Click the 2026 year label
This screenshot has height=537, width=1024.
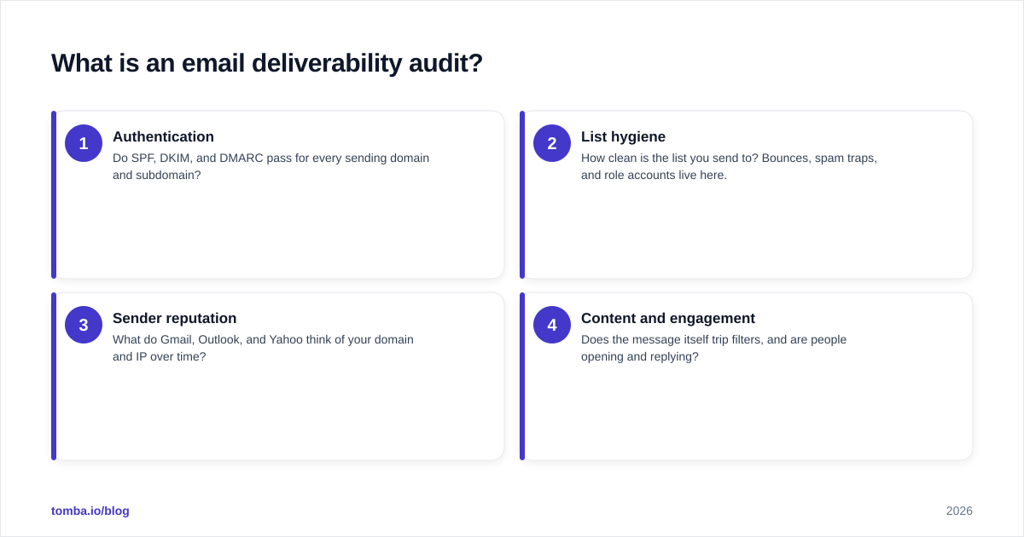(x=959, y=511)
